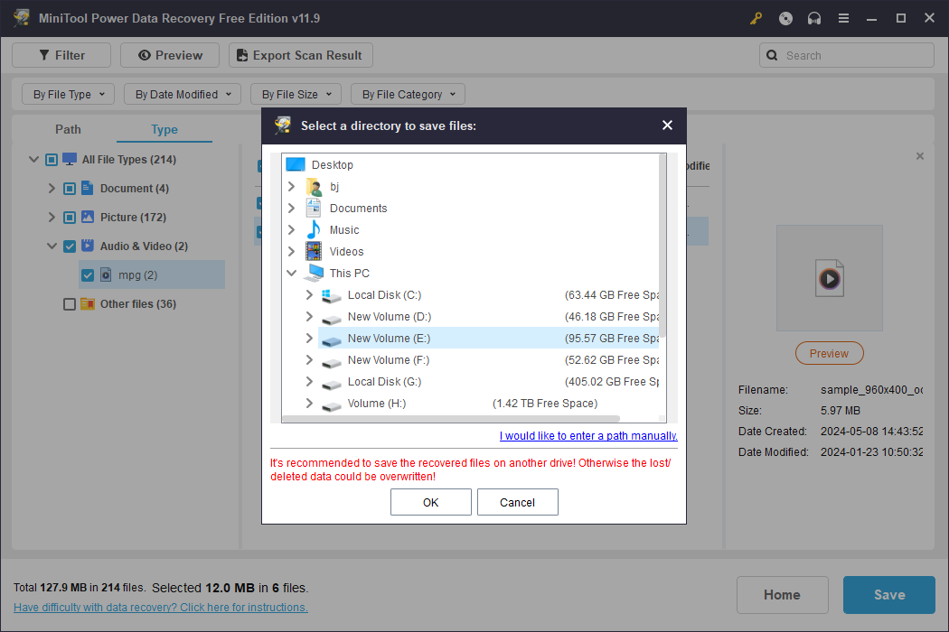Click the Local Disk (C:) drive icon
Screen dimensions: 949x632
tap(332, 295)
